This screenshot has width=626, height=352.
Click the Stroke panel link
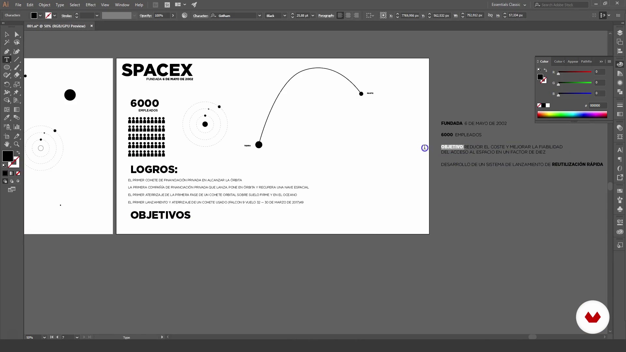pyautogui.click(x=67, y=16)
